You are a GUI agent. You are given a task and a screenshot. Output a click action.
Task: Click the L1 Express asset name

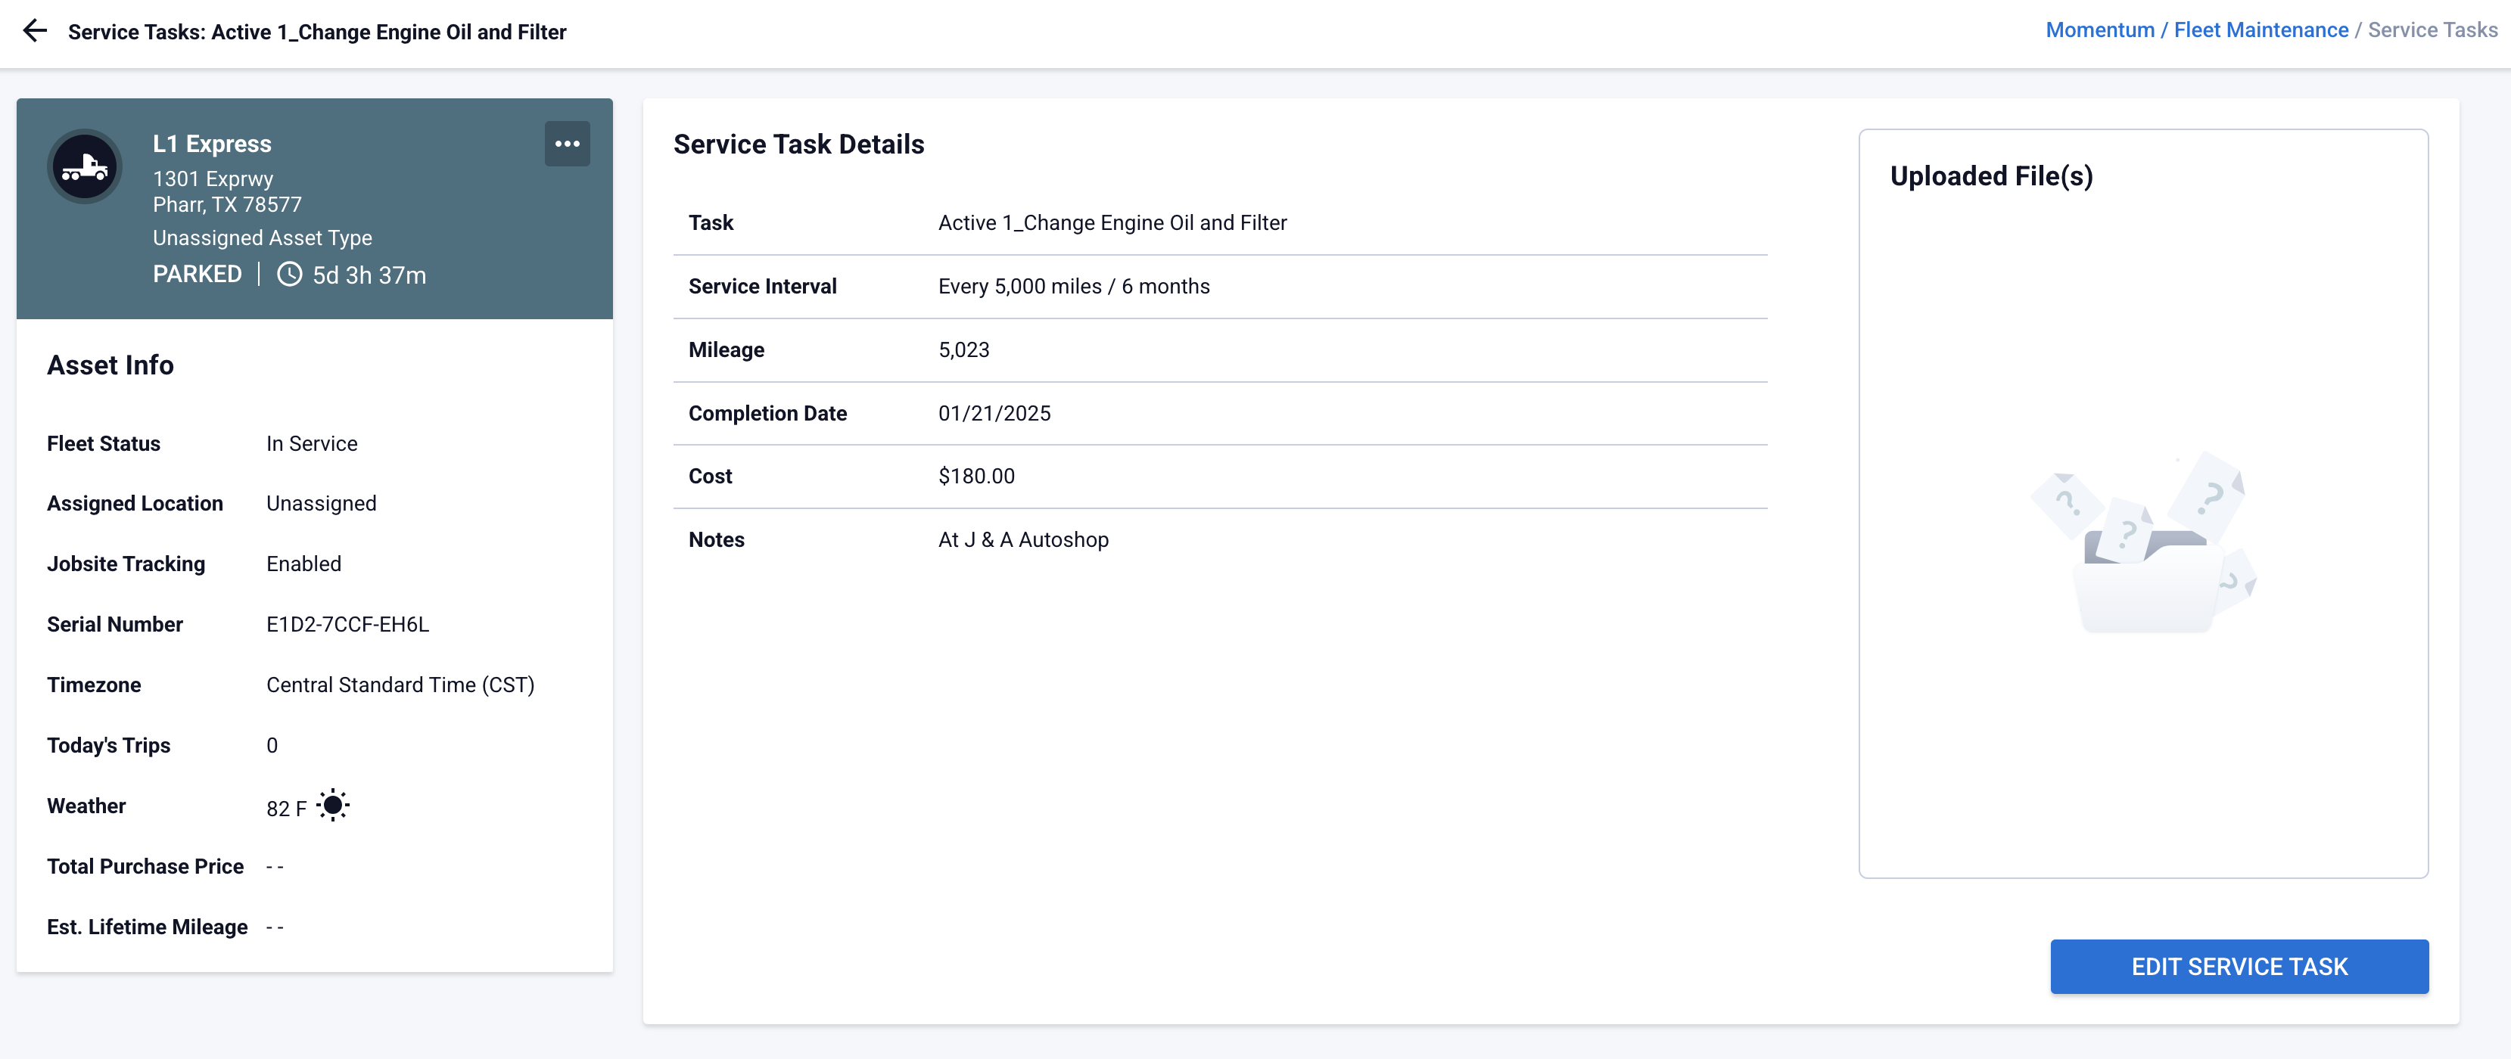[212, 144]
